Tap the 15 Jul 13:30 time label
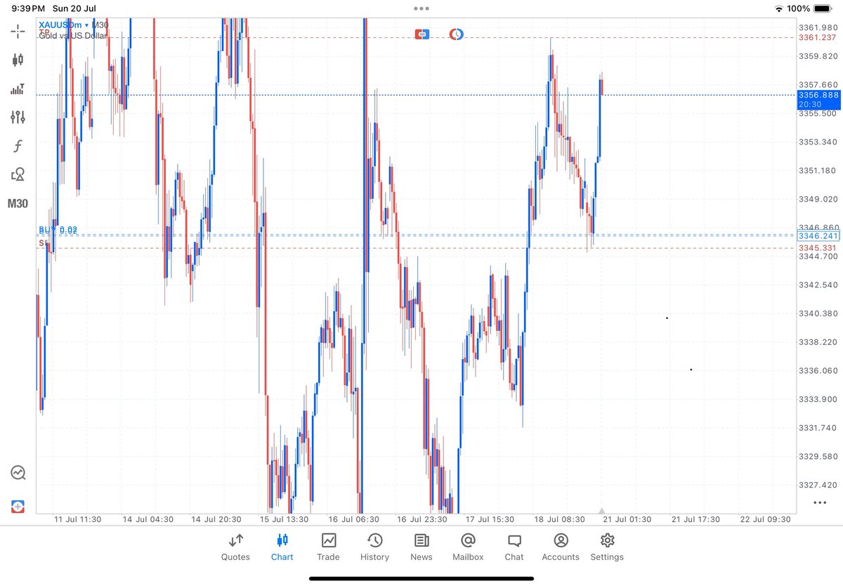The image size is (843, 586). [285, 520]
